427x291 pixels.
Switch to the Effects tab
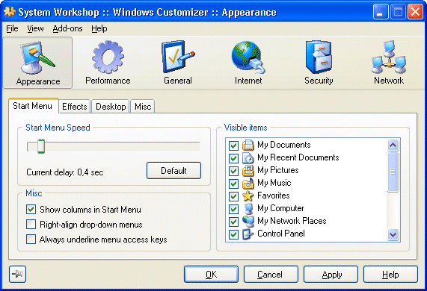coord(74,107)
